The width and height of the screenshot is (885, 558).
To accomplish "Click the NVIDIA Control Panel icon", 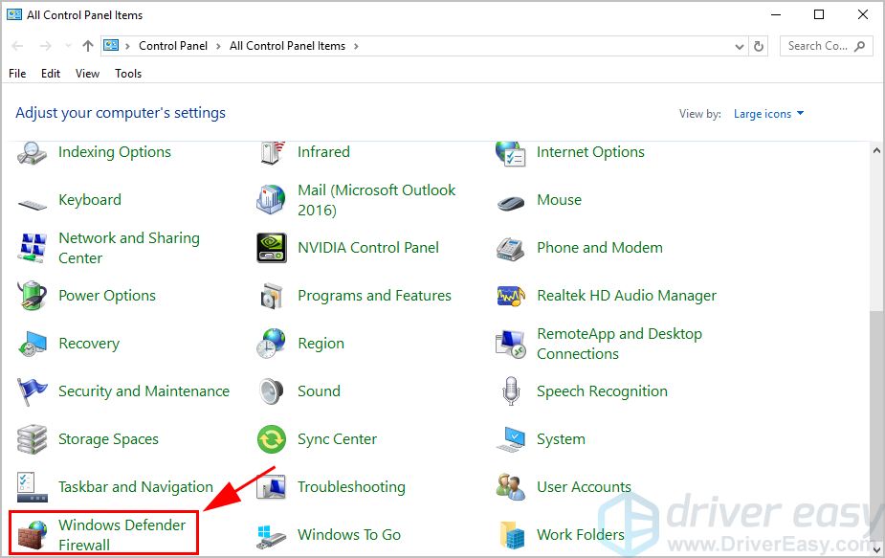I will [272, 248].
